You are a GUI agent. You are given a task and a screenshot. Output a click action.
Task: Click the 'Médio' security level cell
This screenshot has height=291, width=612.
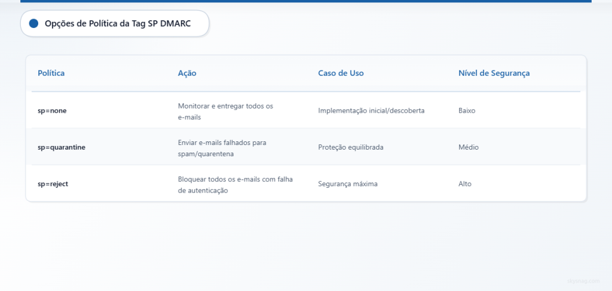click(x=469, y=147)
